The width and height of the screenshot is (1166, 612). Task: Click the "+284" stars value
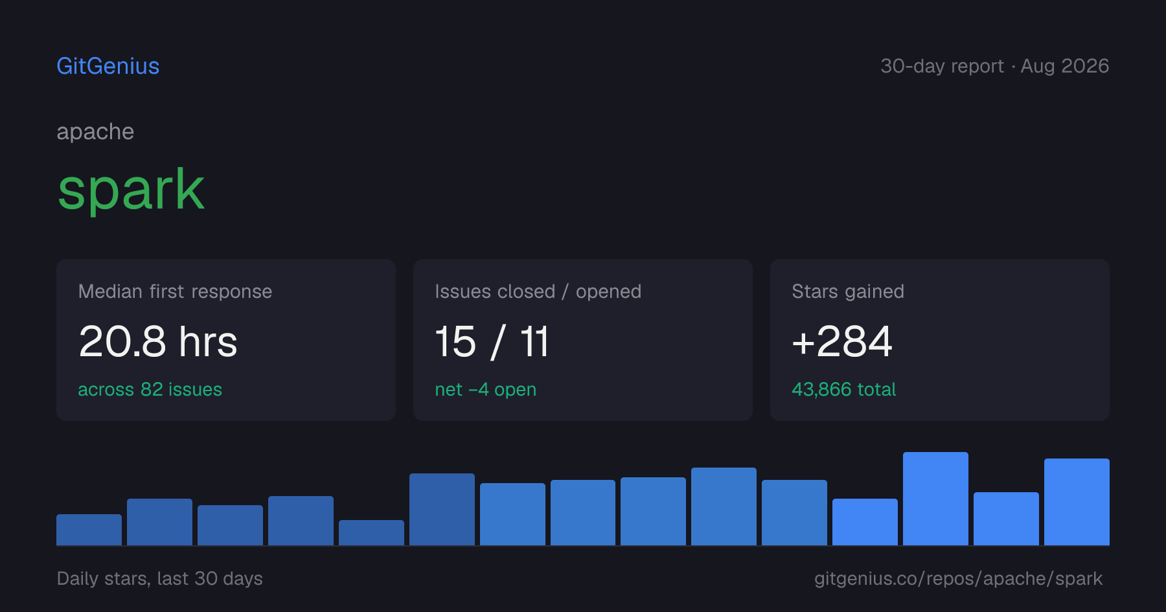tap(842, 341)
